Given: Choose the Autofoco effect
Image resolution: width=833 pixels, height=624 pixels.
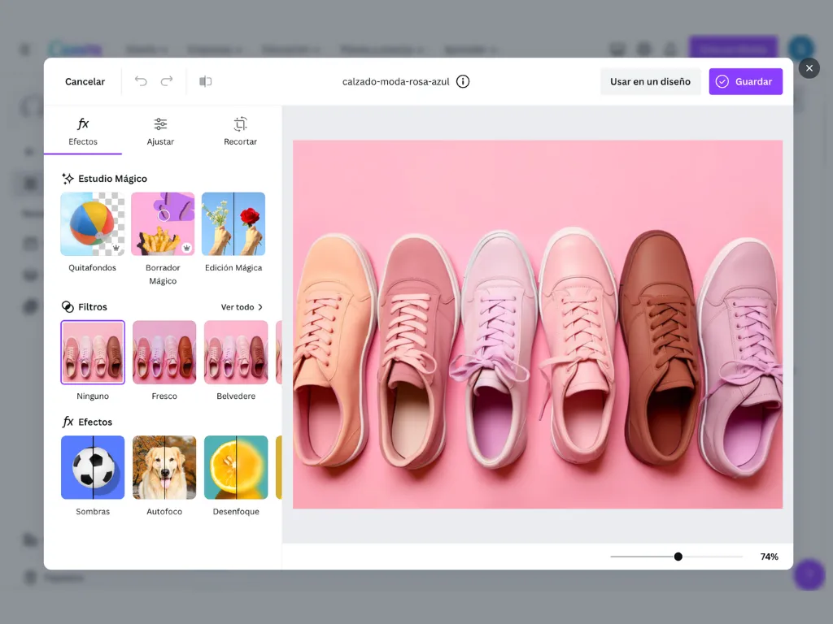Looking at the screenshot, I should [164, 467].
